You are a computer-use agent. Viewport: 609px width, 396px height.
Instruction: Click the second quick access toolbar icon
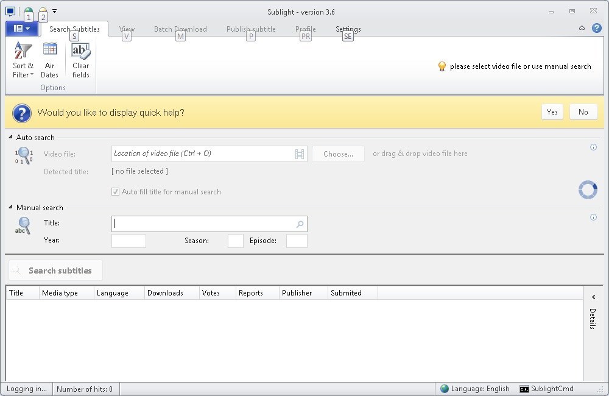[43, 11]
